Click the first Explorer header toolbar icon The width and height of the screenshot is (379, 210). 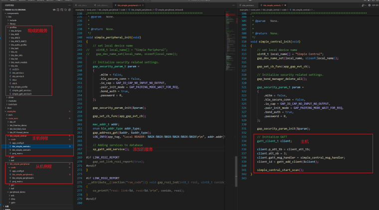54,9
